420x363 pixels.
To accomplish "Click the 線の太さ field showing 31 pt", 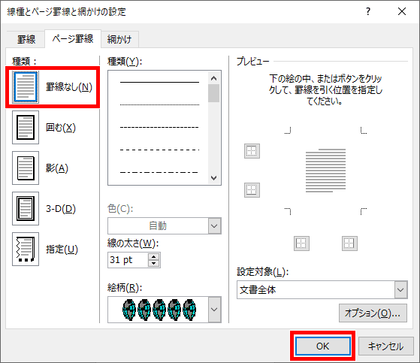I will pos(128,260).
